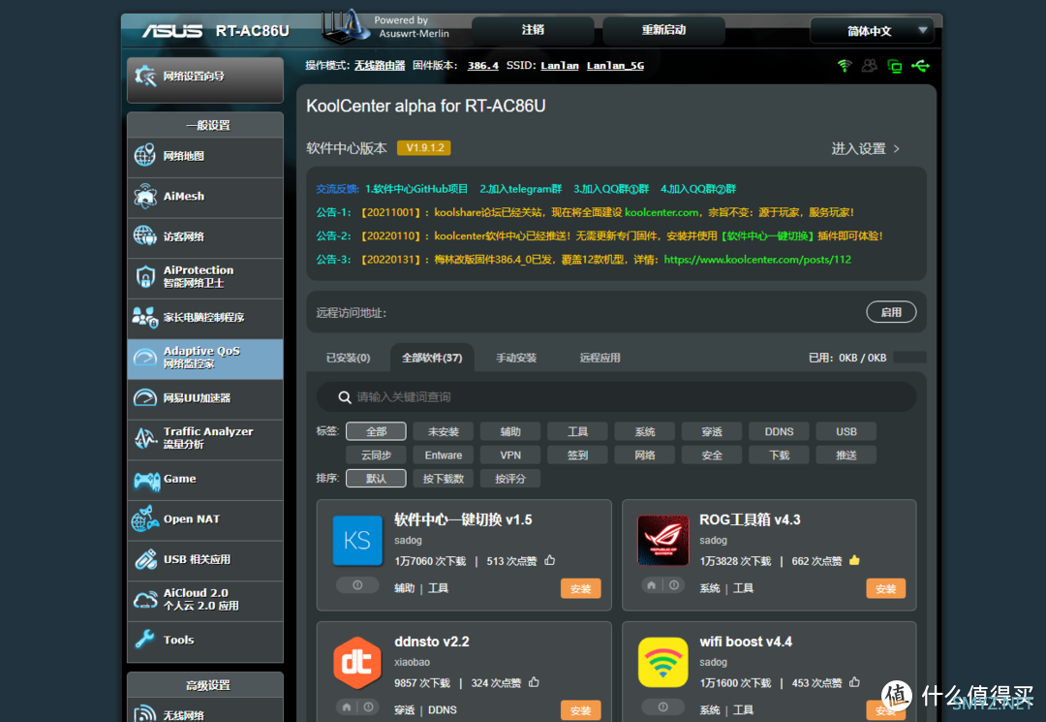
Task: Open USB 相关应用 icon
Action: (144, 559)
